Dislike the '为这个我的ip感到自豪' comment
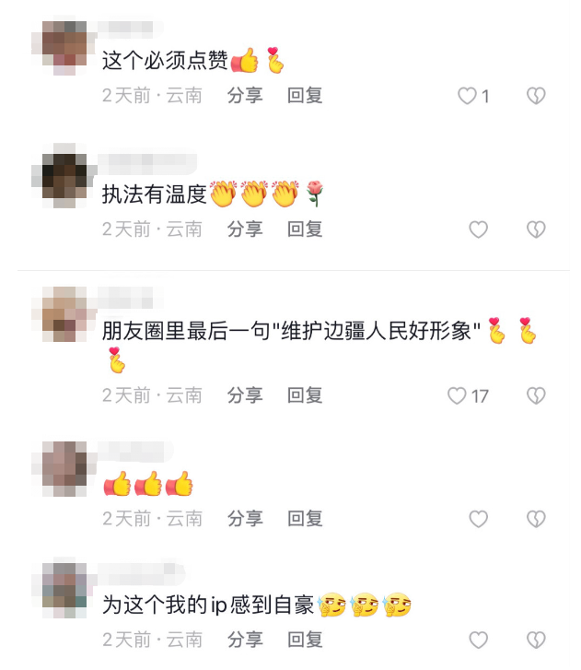 tap(536, 641)
